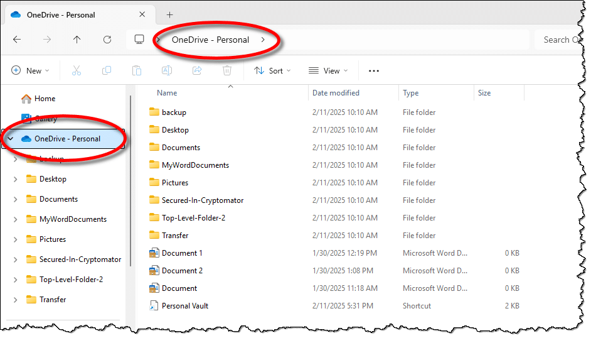Open the View layout dropdown
This screenshot has height=338, width=591.
tap(328, 70)
